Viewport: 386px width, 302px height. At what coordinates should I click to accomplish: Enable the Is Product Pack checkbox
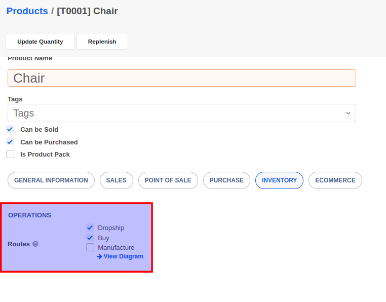10,154
